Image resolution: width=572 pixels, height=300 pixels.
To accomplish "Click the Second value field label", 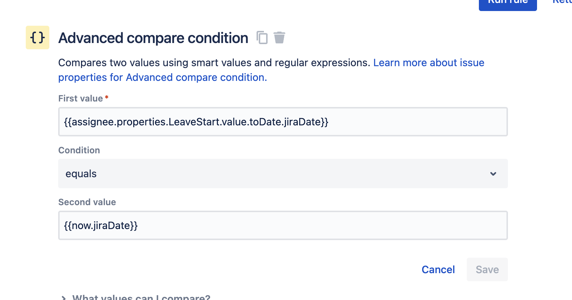I will (x=87, y=202).
